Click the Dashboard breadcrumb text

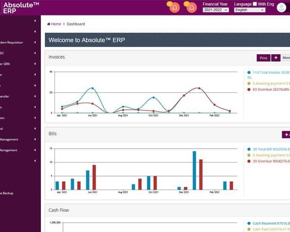[x=76, y=24]
